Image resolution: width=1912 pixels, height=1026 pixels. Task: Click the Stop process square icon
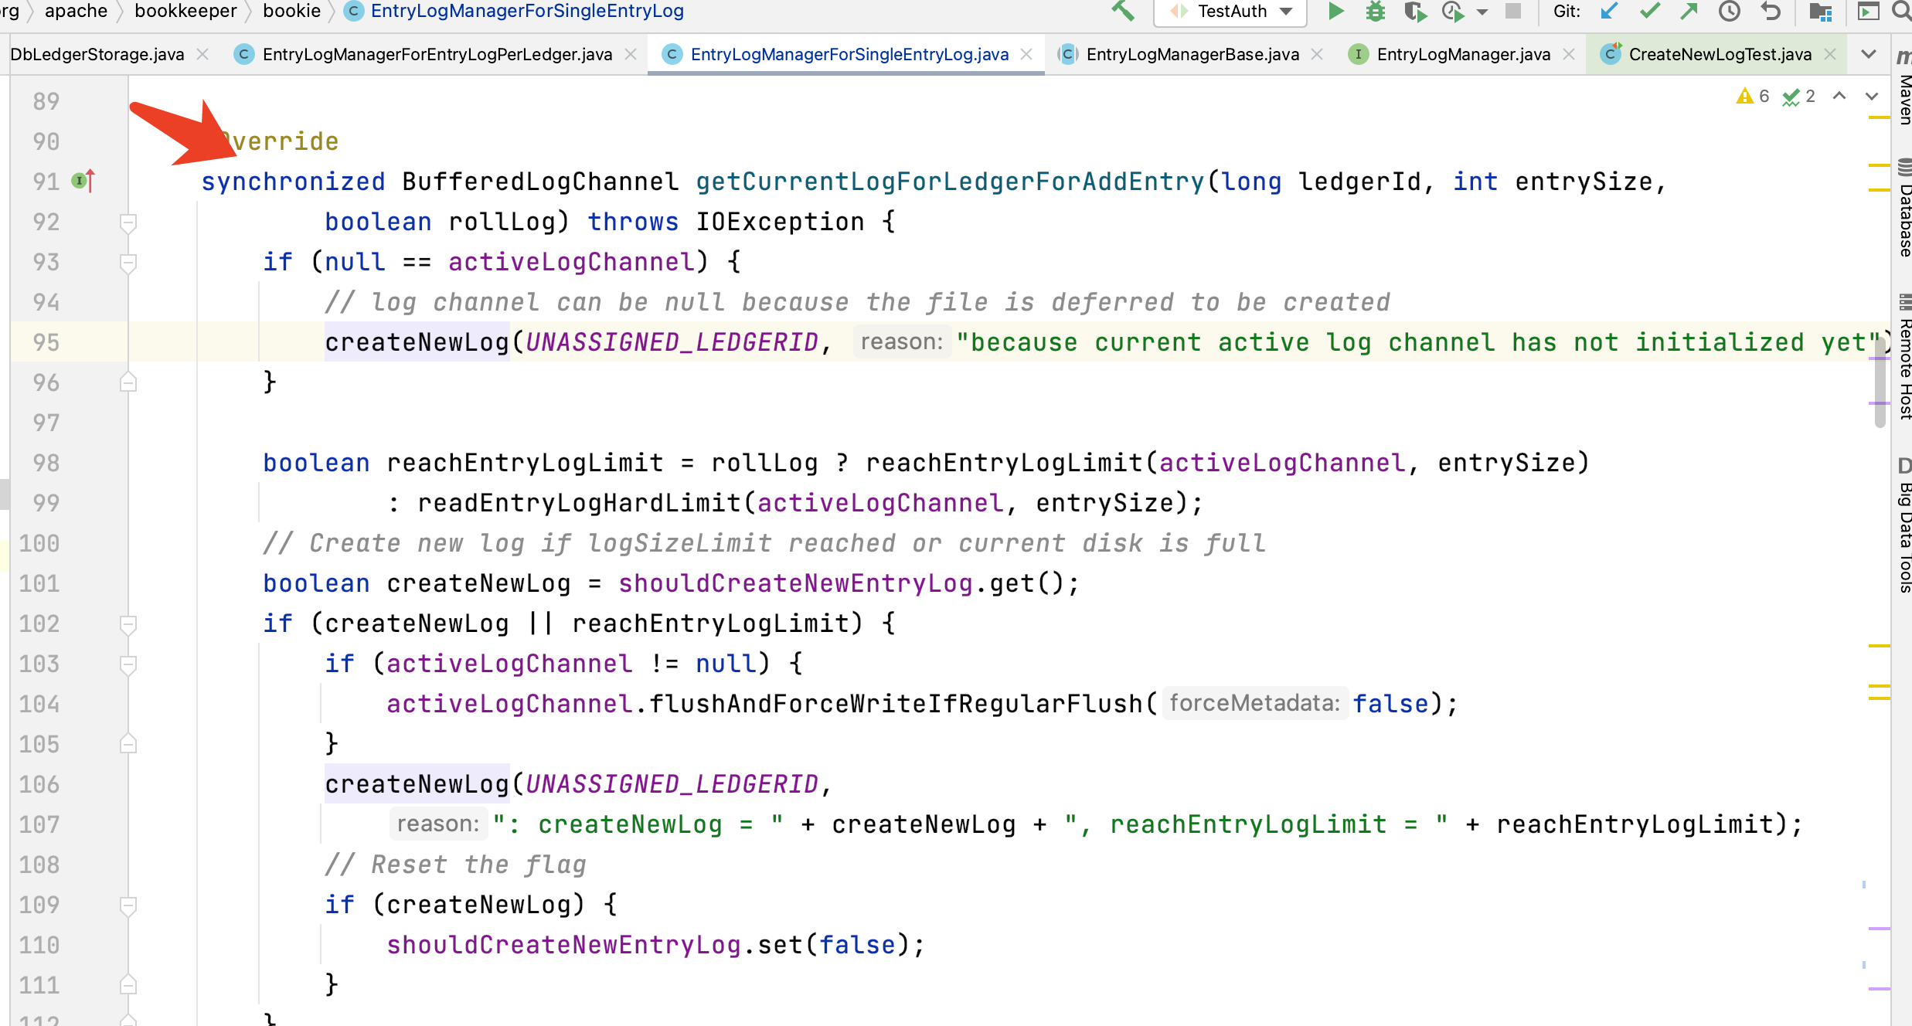coord(1513,12)
